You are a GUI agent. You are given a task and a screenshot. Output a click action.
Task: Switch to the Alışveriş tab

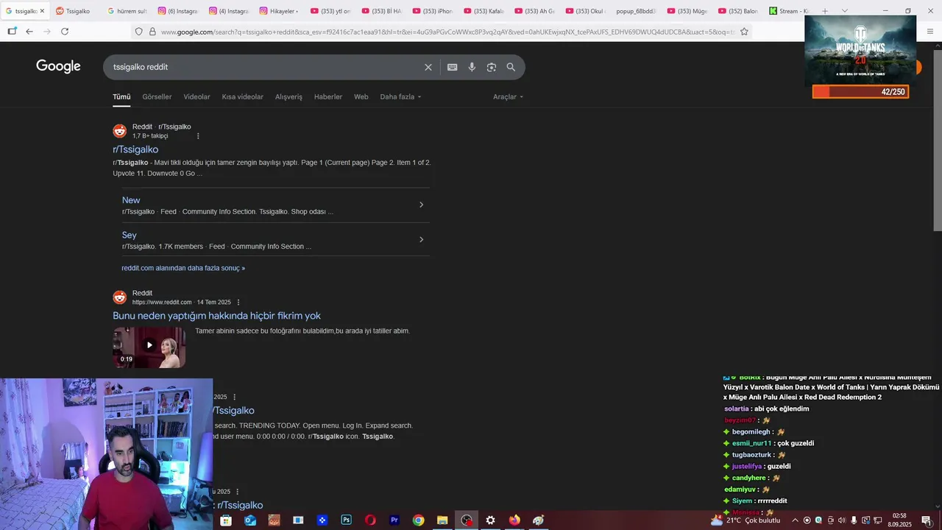[x=288, y=97]
